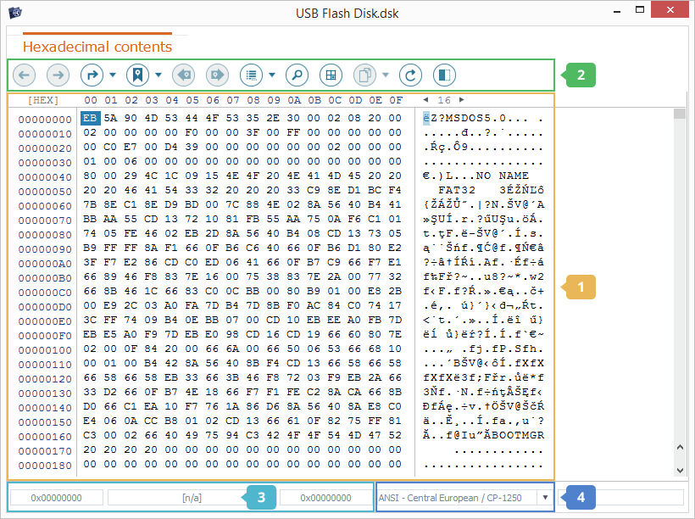The width and height of the screenshot is (695, 519).
Task: Select the Hexadecimal contents tab
Action: [97, 47]
